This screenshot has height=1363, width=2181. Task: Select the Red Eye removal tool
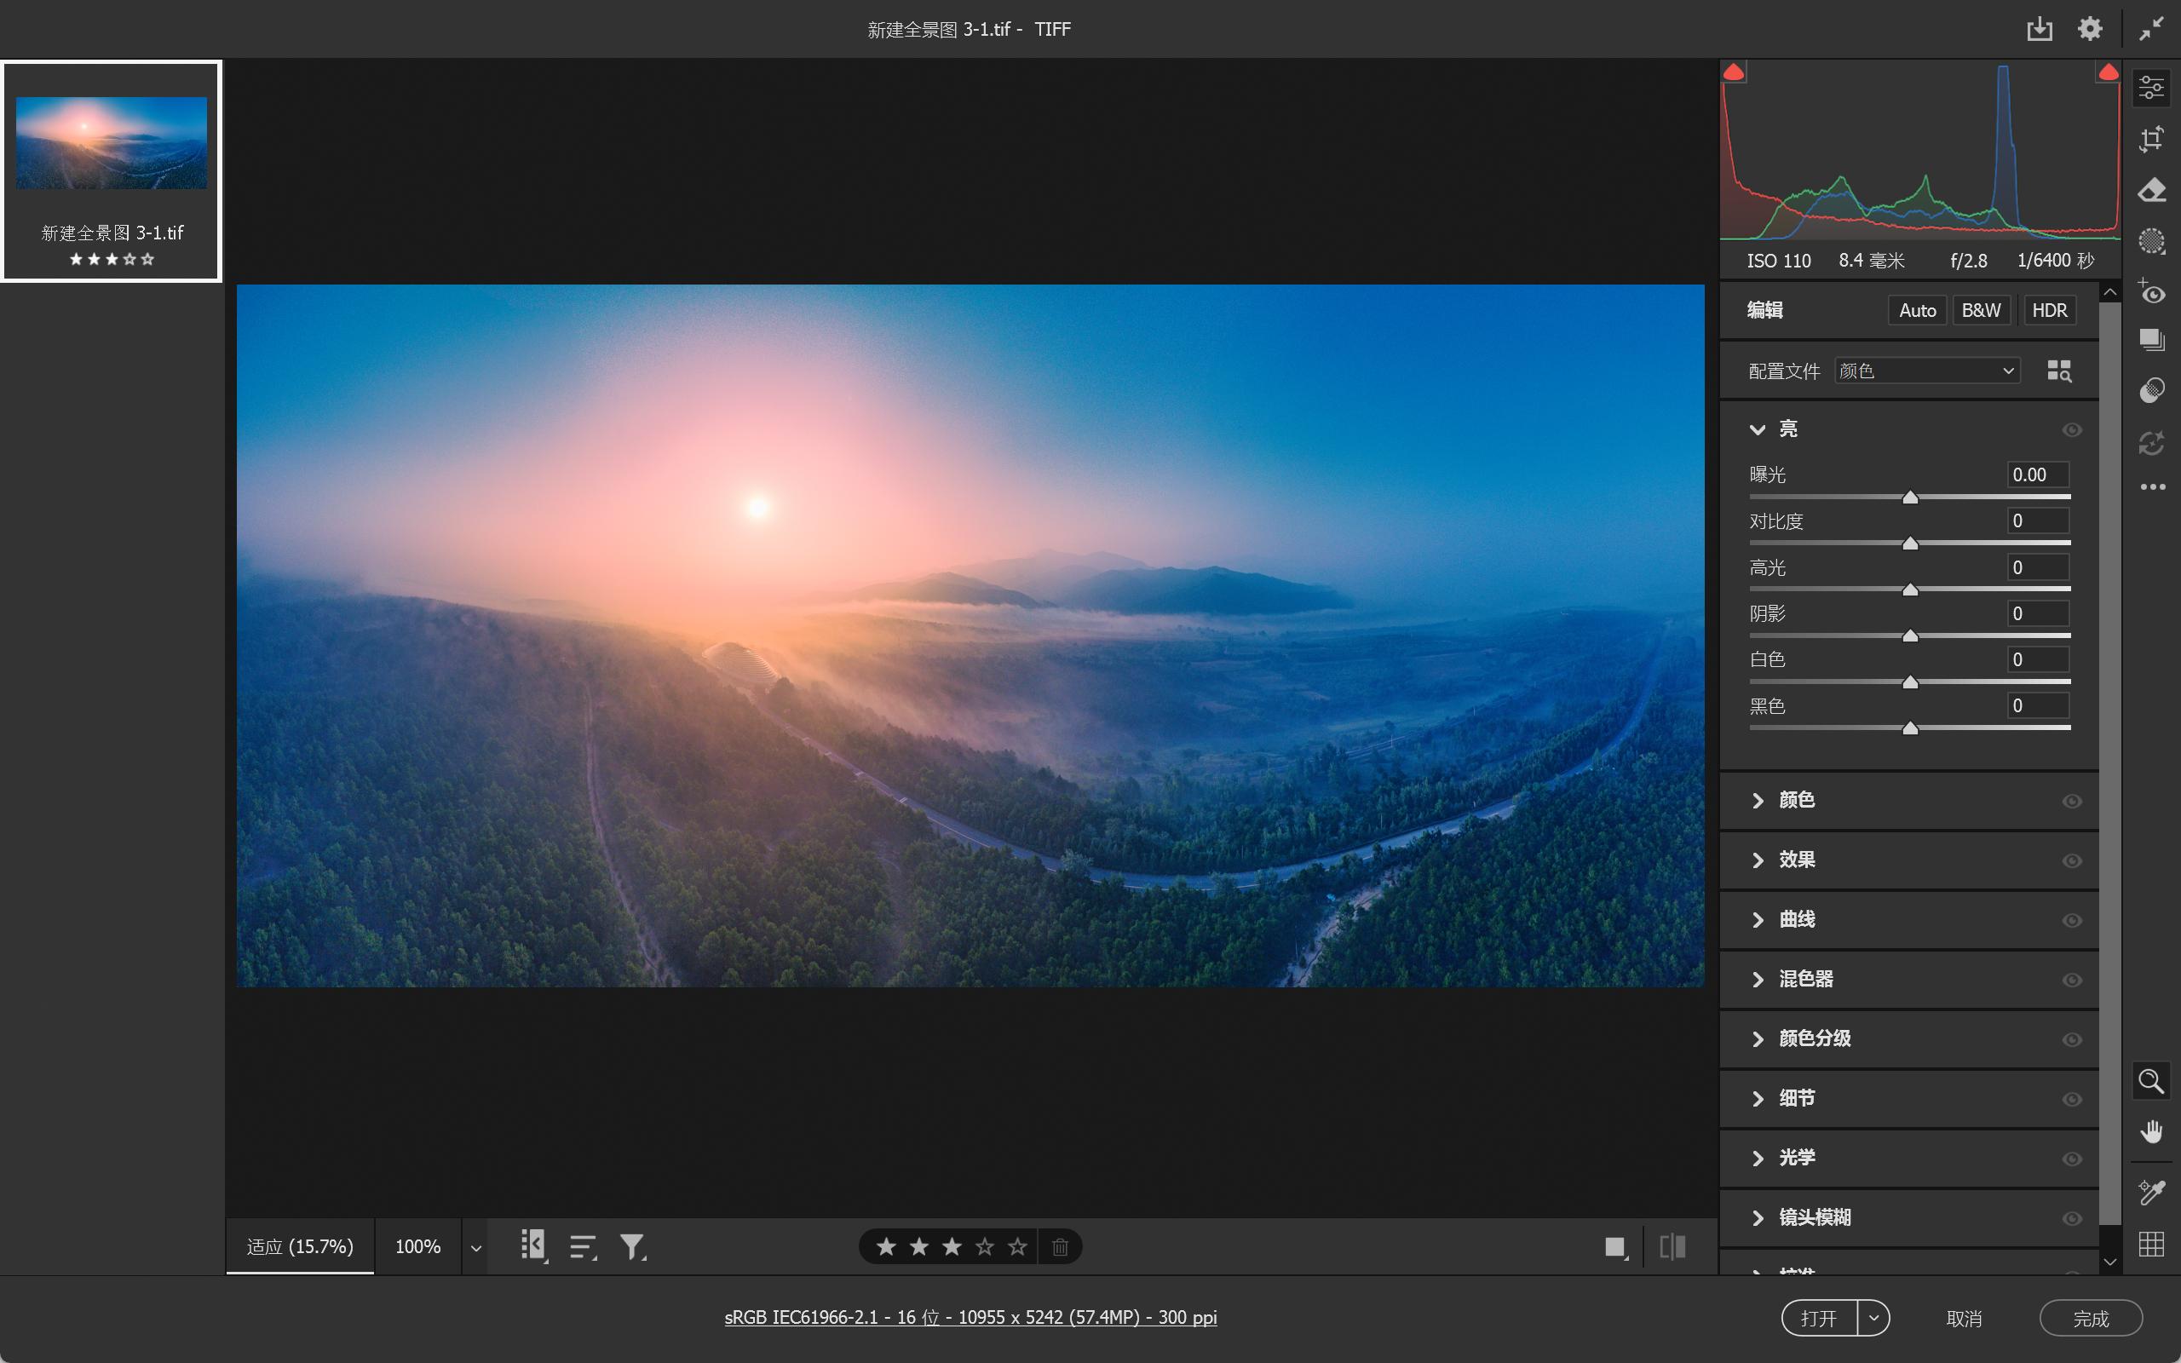tap(2151, 292)
